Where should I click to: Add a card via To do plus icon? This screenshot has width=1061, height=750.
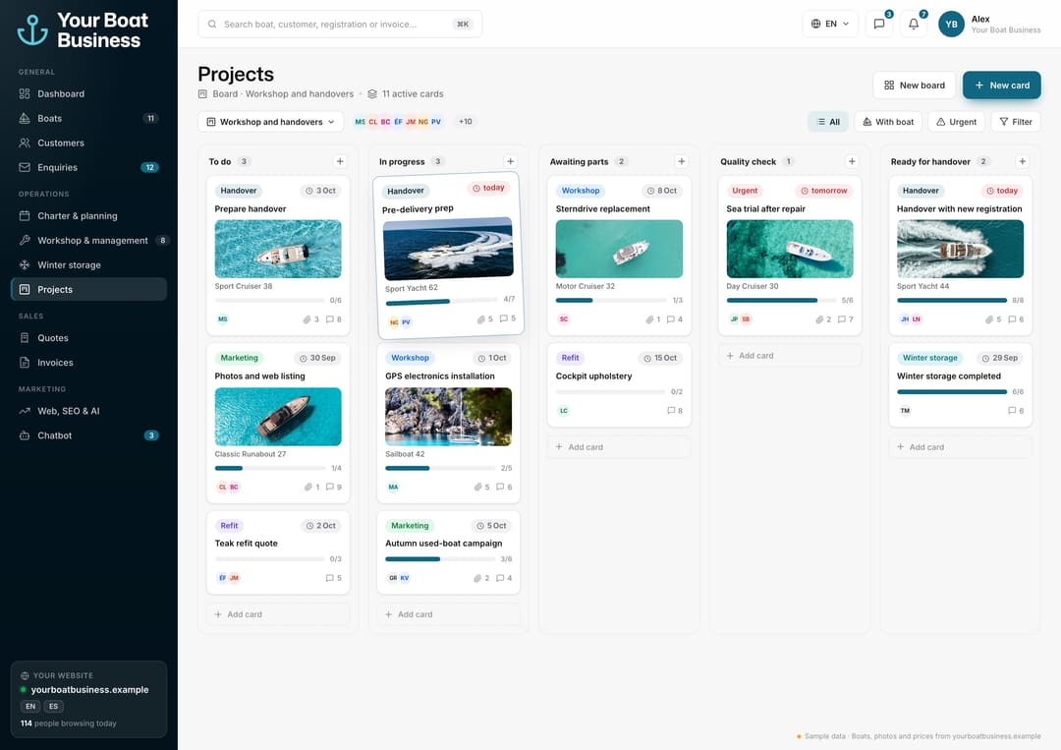pos(340,161)
